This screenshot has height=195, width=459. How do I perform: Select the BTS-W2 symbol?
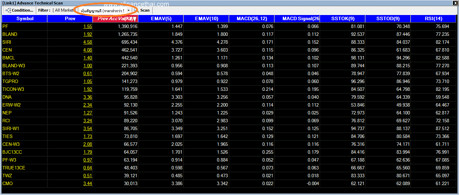click(x=11, y=73)
